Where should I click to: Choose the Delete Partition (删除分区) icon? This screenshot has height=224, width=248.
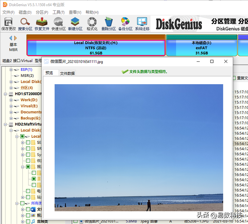(x=108, y=24)
